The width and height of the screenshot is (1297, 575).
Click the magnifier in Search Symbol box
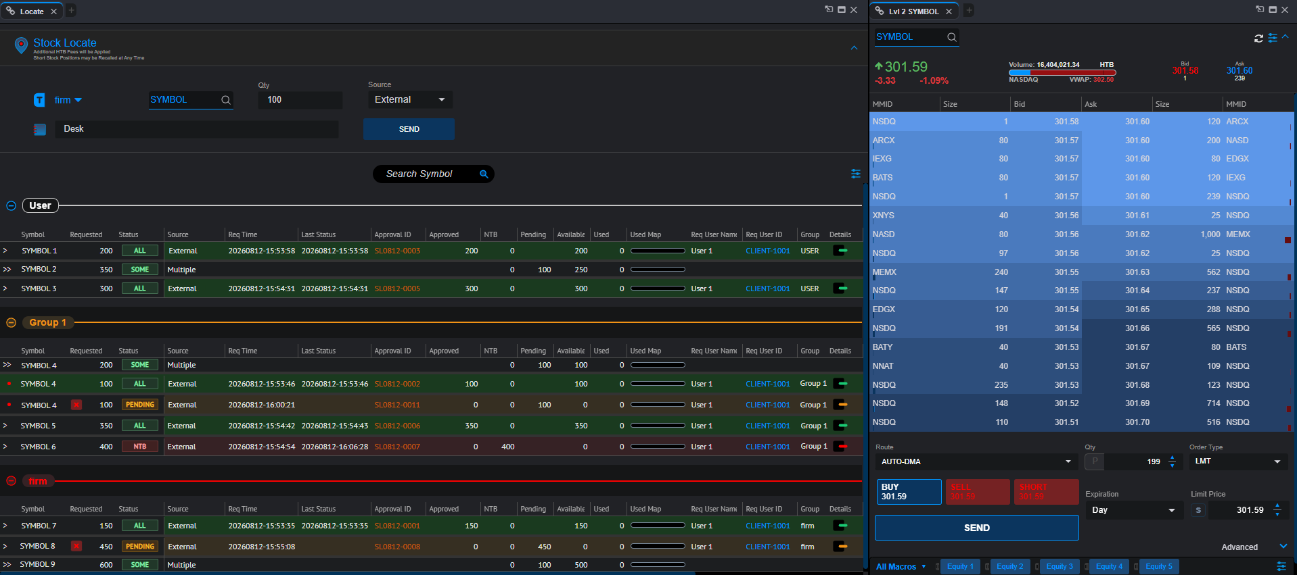[484, 174]
